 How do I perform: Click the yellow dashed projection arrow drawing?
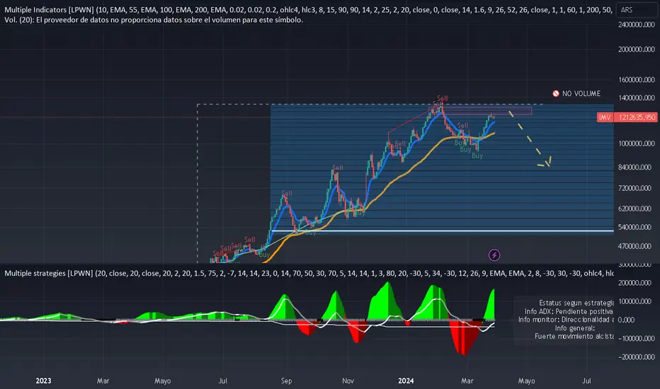click(530, 139)
